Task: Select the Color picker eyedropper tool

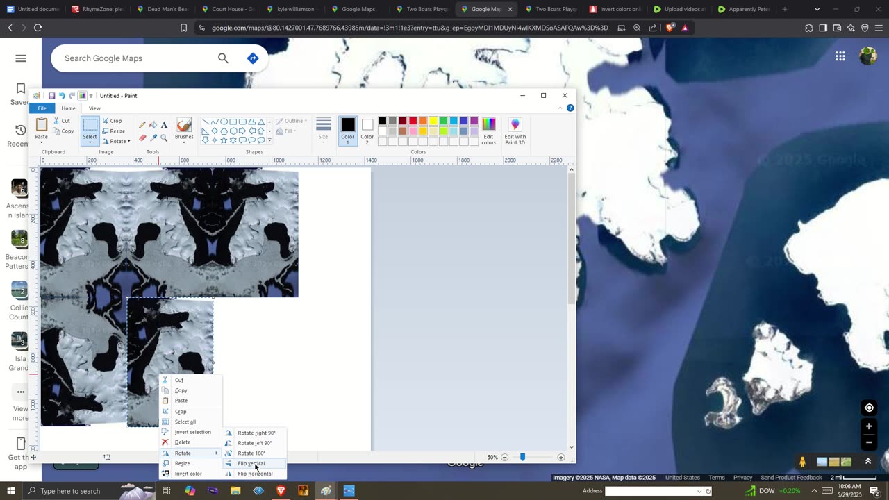Action: pyautogui.click(x=153, y=137)
